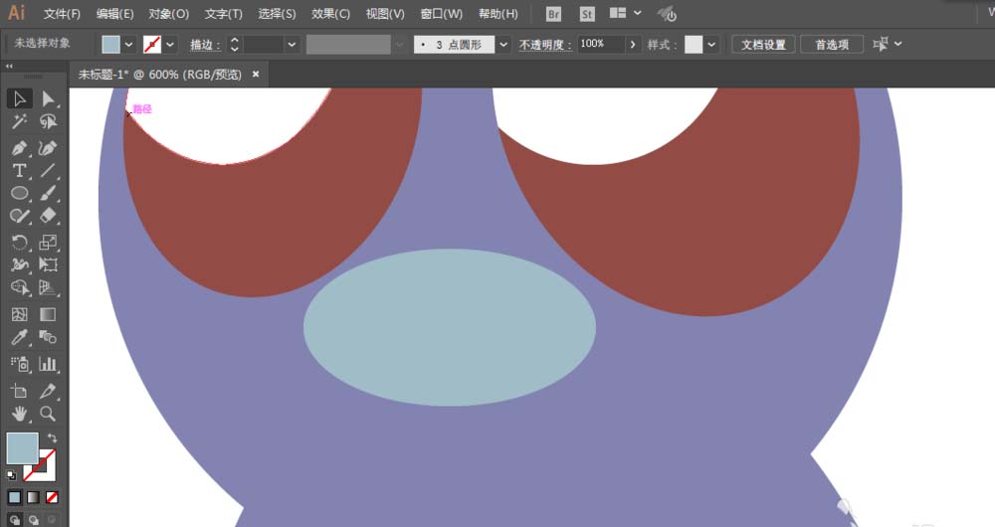995x527 pixels.
Task: Open the 文字(T) menu
Action: click(223, 14)
